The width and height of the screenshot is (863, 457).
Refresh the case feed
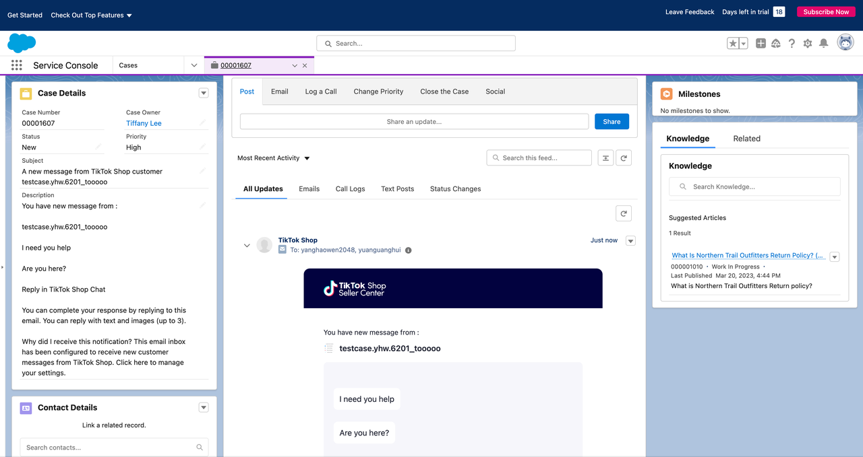pyautogui.click(x=624, y=158)
